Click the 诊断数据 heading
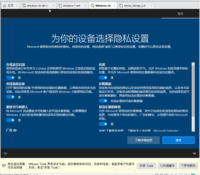The height and width of the screenshot is (175, 200). click(105, 84)
